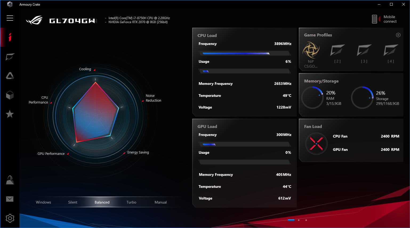The width and height of the screenshot is (410, 228).
Task: Go to the first page indicator
Action: (291, 220)
